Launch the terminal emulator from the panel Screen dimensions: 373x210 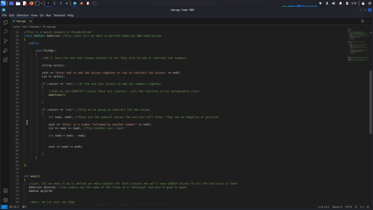(x=37, y=3)
